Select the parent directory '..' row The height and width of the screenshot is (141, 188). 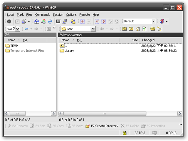coord(121,46)
